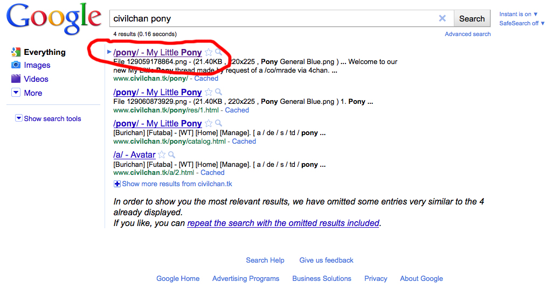Click the preview magnifier next to /a/ - Avatar
This screenshot has height=296, width=553.
tap(171, 155)
